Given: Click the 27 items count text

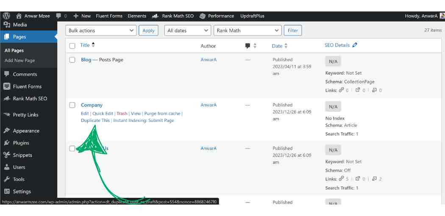Looking at the screenshot, I should (433, 30).
